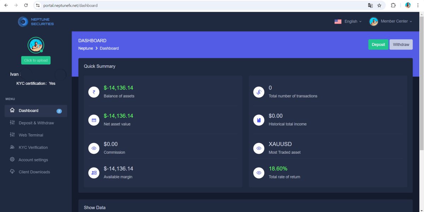The width and height of the screenshot is (424, 212).
Task: Click the Withdraw button
Action: pyautogui.click(x=401, y=45)
